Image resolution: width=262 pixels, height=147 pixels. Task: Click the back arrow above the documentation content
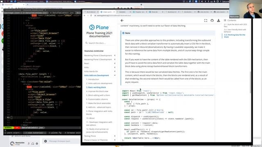[x=122, y=20]
